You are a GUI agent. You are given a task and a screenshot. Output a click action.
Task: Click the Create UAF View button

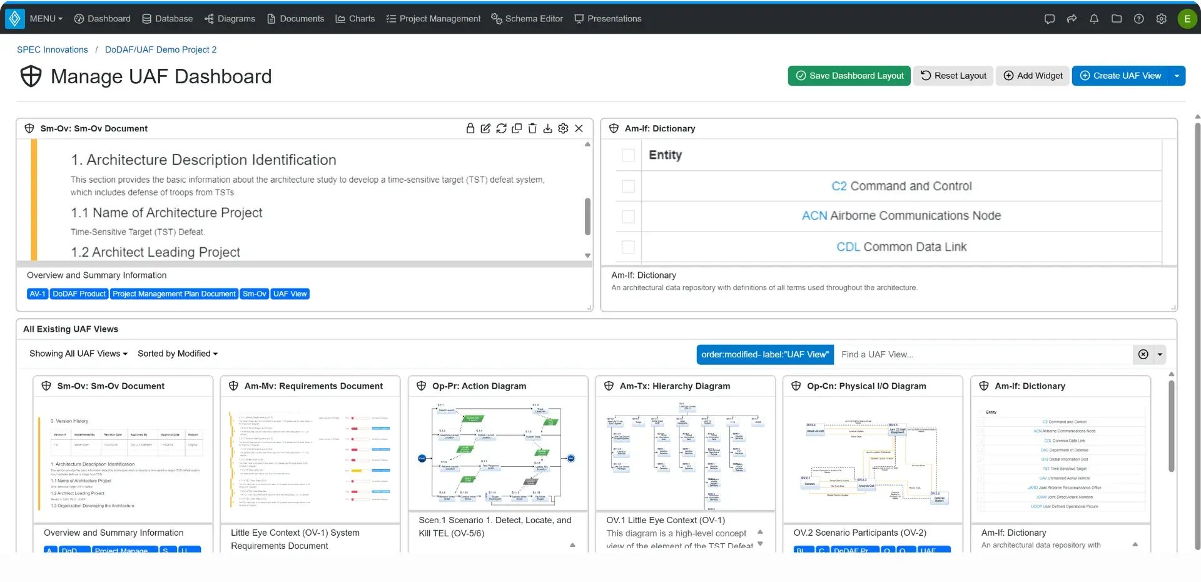(1120, 76)
